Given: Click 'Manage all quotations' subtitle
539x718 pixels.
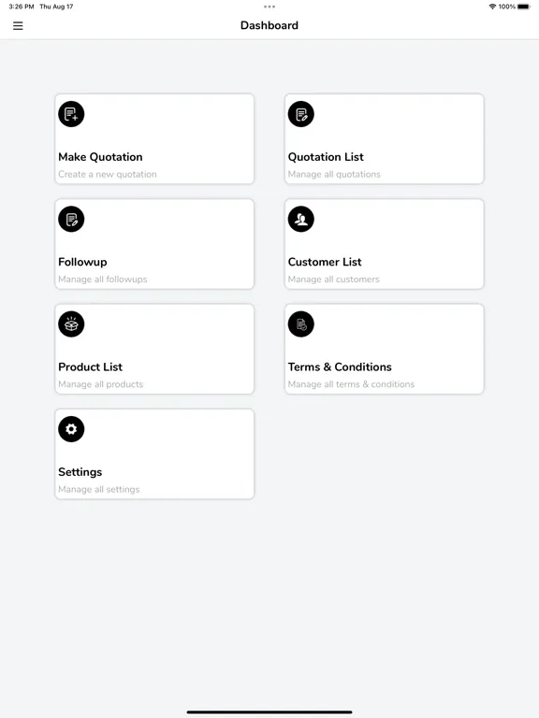Looking at the screenshot, I should click(334, 175).
